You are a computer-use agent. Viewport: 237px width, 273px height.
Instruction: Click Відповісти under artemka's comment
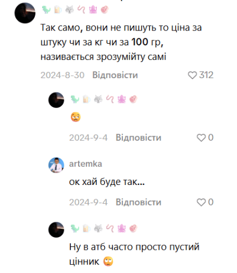(138, 202)
